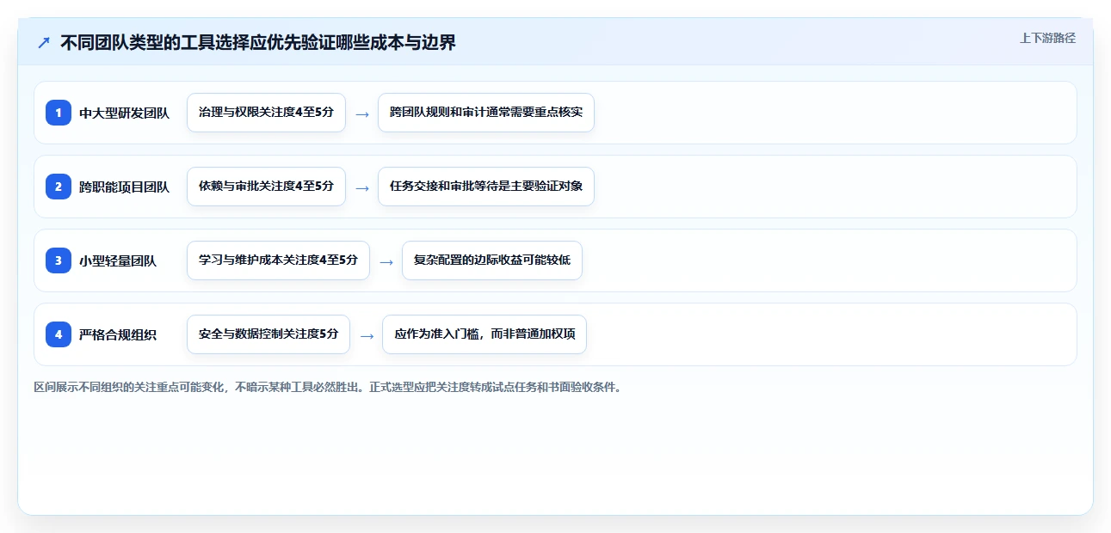Open the 学习与维护成本关注度4至5分 chip

pyautogui.click(x=278, y=260)
